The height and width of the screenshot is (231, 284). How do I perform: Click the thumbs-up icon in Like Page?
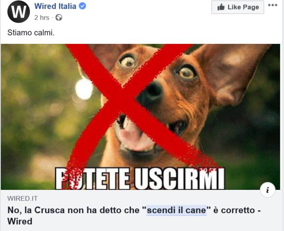221,7
